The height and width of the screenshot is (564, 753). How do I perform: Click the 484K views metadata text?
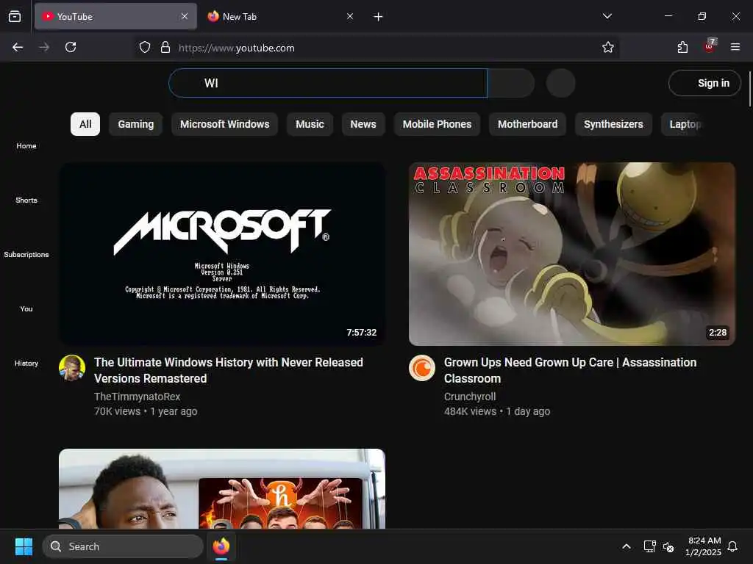pos(471,411)
